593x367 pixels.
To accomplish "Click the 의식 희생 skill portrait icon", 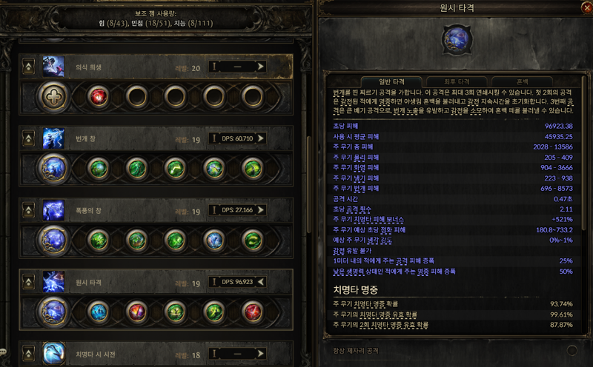I will [x=53, y=67].
